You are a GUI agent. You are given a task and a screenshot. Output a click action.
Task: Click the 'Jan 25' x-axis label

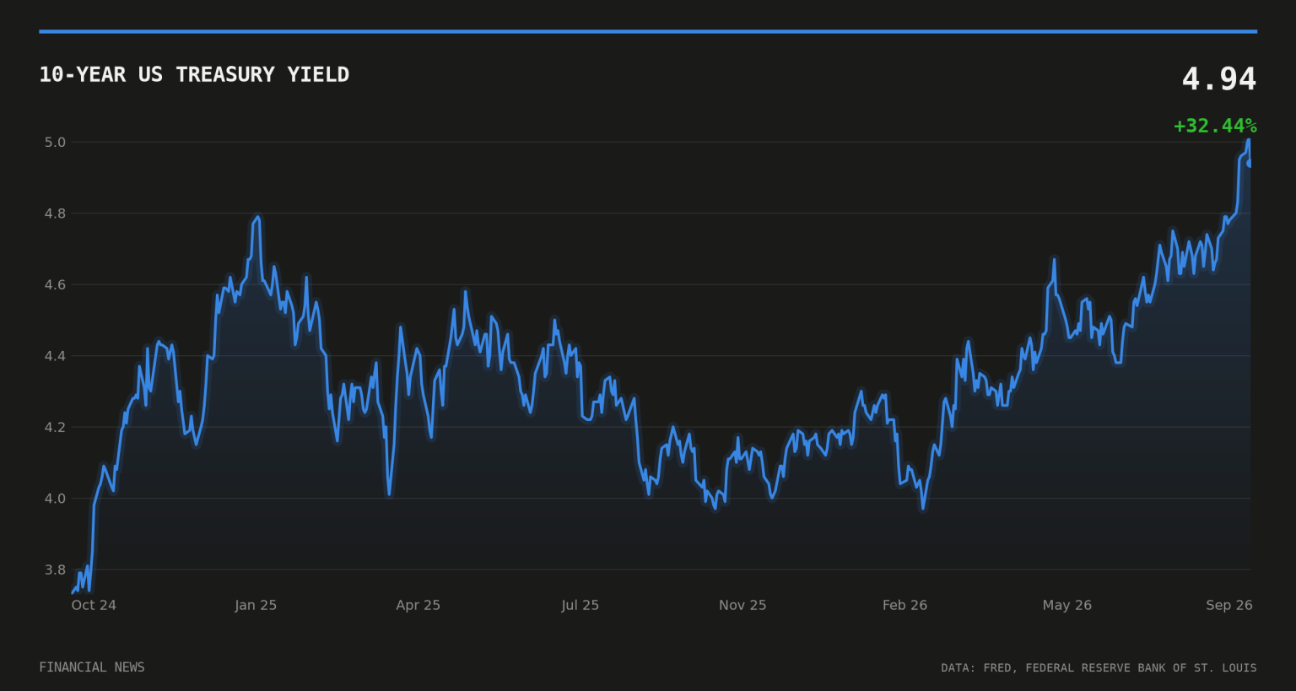click(x=256, y=605)
